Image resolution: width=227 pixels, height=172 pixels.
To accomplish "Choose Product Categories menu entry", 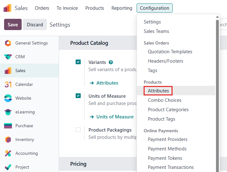I will 168,110.
